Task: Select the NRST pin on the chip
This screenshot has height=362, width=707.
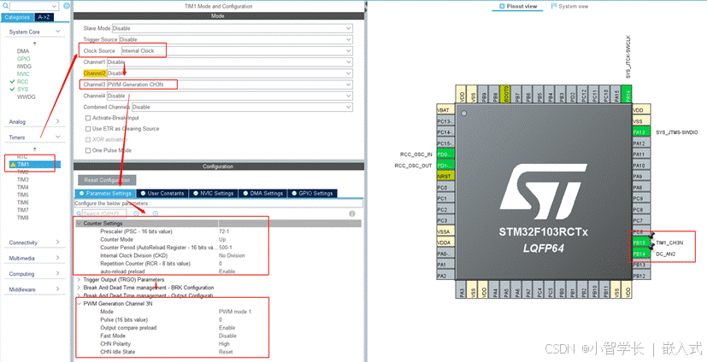Action: 445,177
